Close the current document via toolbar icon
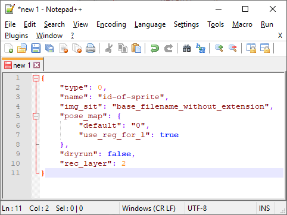 (x=63, y=48)
